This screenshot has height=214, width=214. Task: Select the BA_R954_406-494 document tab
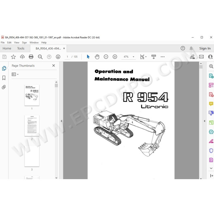pyautogui.click(x=48, y=48)
